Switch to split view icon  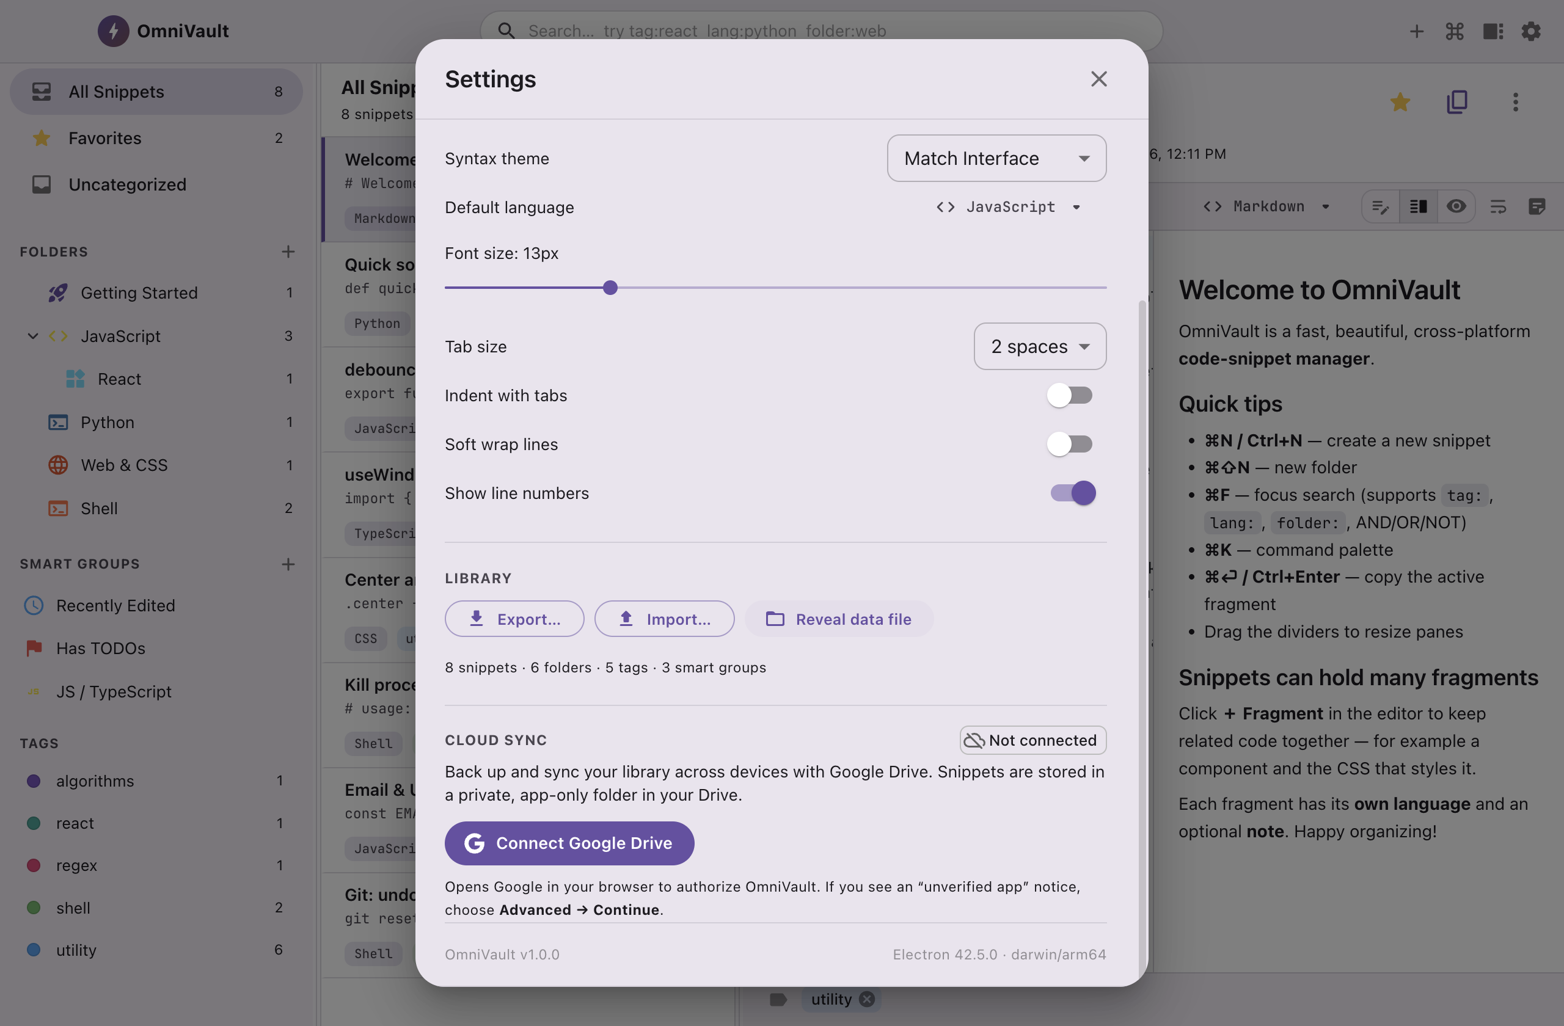tap(1418, 207)
